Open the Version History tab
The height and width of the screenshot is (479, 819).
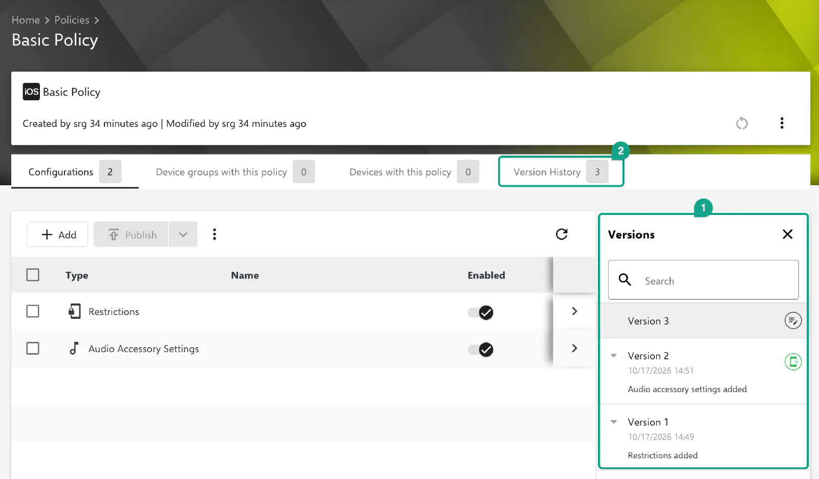[x=561, y=172]
